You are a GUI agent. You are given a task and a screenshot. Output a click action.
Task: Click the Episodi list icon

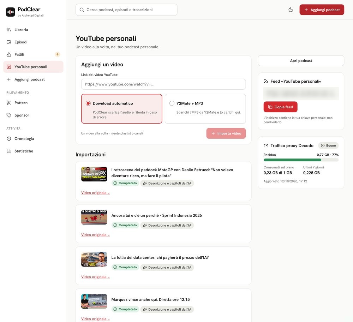9,42
